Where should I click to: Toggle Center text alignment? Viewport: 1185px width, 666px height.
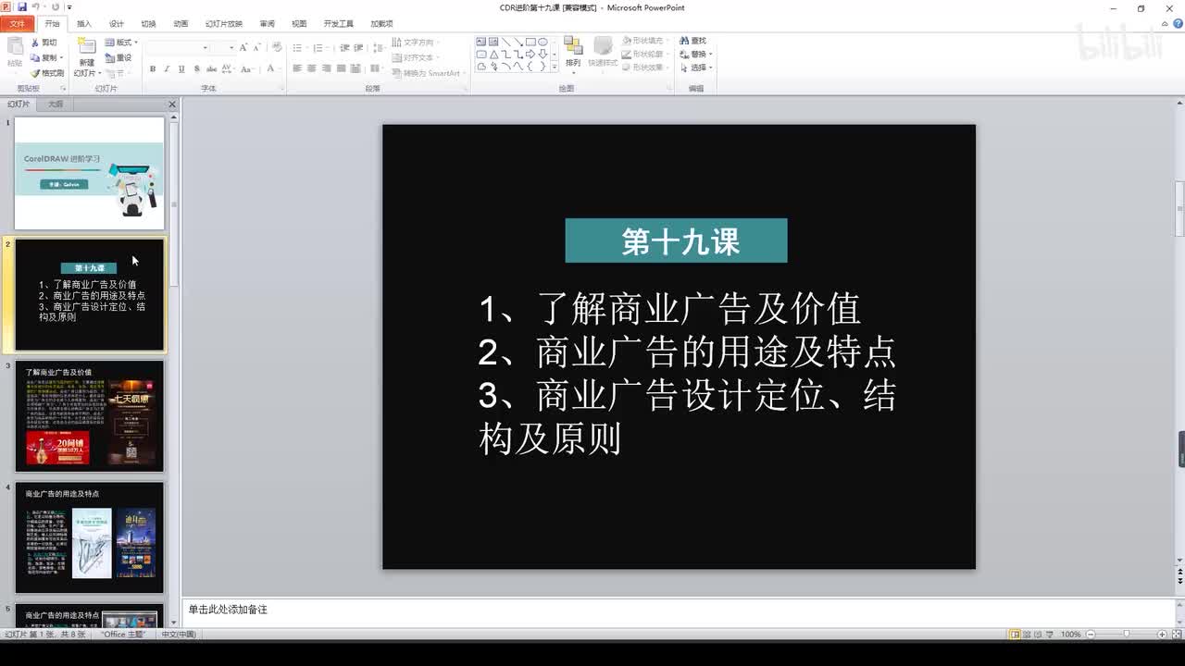tap(312, 68)
